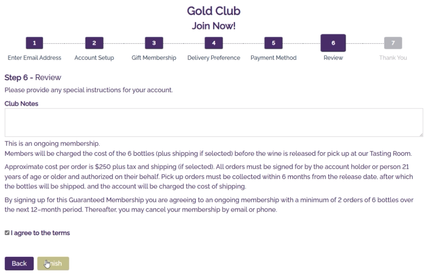The image size is (428, 274).
Task: Click the step 2 number badge
Action: tap(94, 43)
